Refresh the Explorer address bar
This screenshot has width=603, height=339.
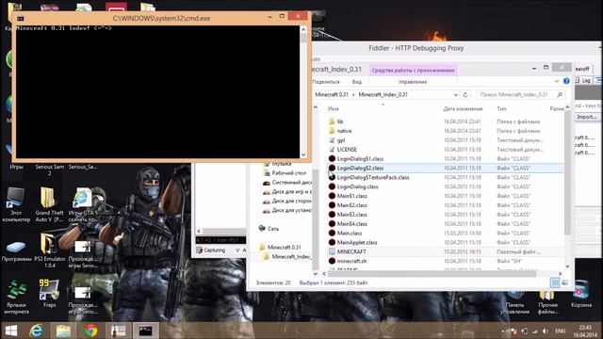tap(465, 94)
